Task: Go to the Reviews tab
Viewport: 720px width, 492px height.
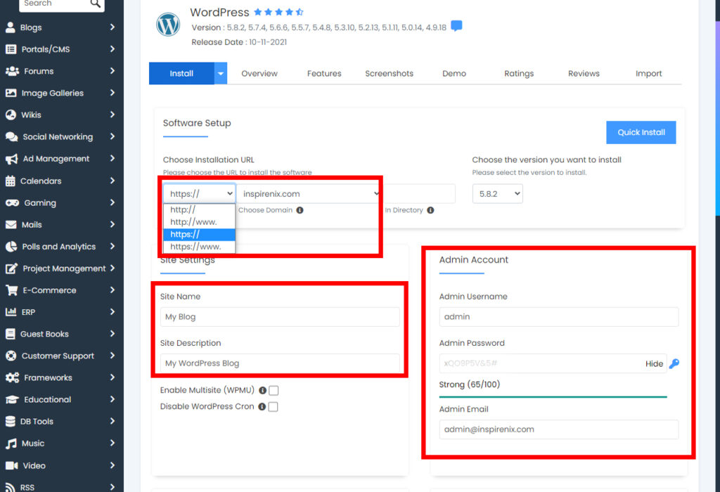Action: [x=584, y=73]
